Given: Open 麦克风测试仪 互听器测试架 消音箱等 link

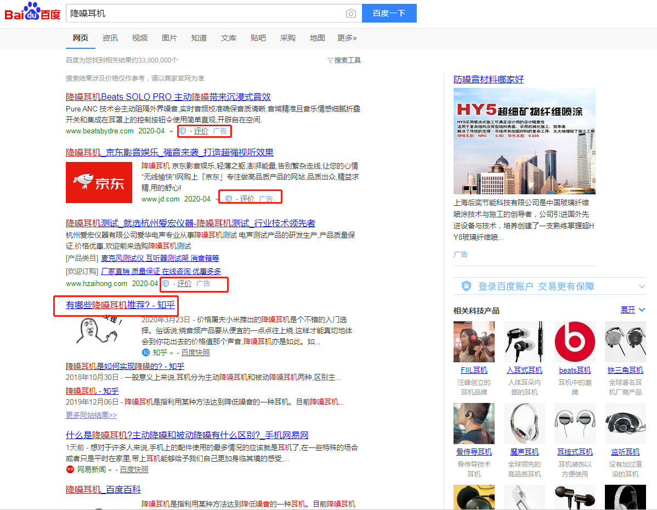Looking at the screenshot, I should [x=160, y=258].
